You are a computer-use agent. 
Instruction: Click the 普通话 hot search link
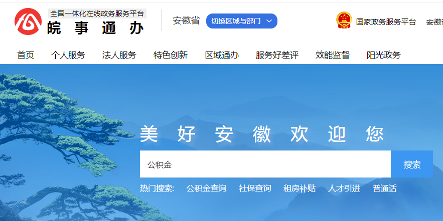pyautogui.click(x=384, y=188)
